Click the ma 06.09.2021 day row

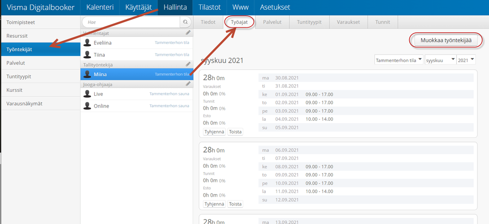366,150
